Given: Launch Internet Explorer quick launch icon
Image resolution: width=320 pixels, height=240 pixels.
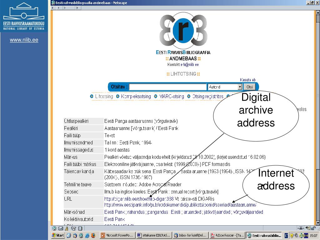Looking at the screenshot, I should coord(87,235).
